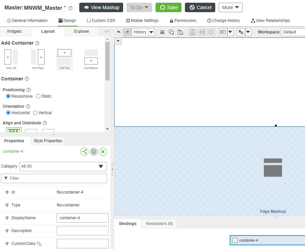Image resolution: width=305 pixels, height=249 pixels.
Task: Select Responsive positioning radio button
Action: [8, 96]
